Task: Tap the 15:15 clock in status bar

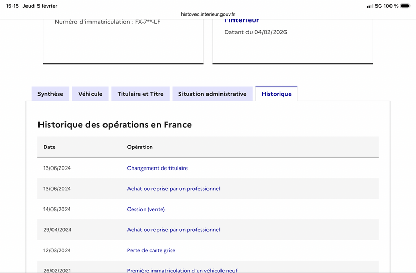Action: pos(12,6)
